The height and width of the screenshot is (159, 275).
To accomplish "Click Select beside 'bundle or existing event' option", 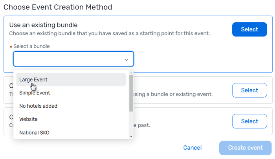I will [x=249, y=90].
